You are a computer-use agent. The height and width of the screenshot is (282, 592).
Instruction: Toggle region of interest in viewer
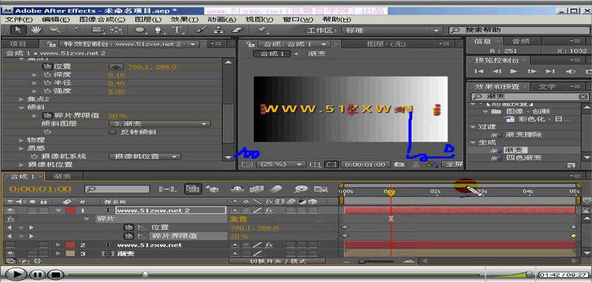click(x=331, y=164)
